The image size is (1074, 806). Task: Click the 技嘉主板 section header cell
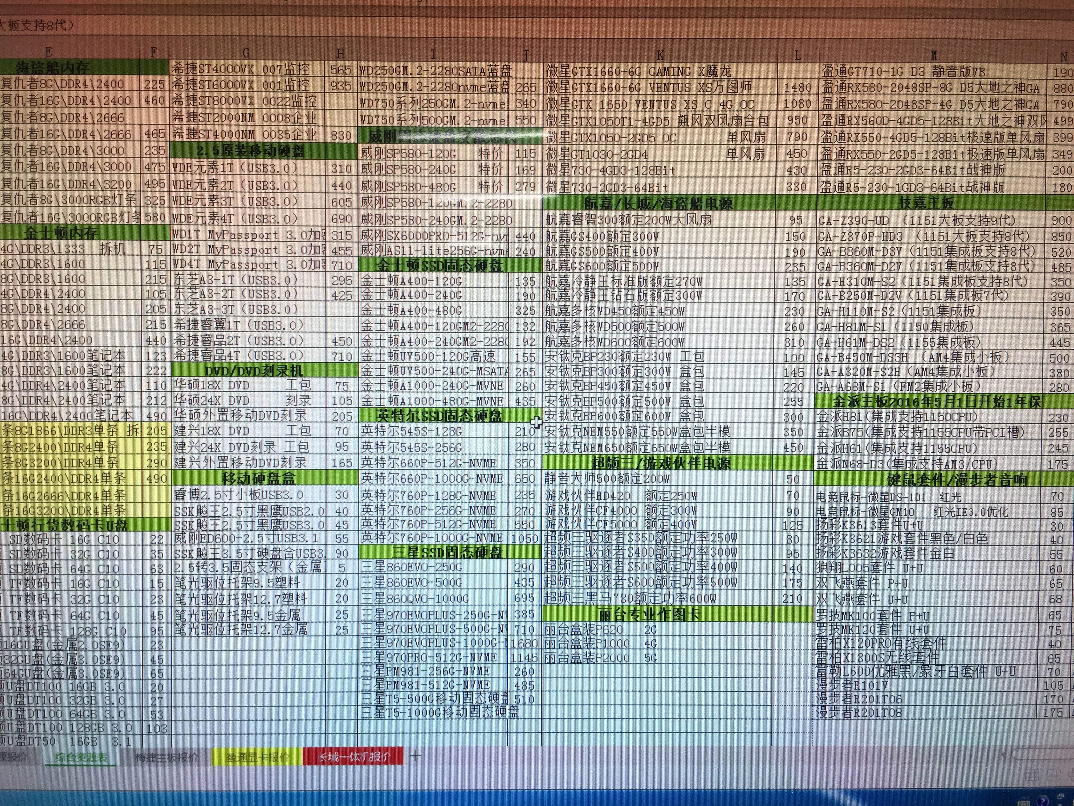click(x=926, y=203)
